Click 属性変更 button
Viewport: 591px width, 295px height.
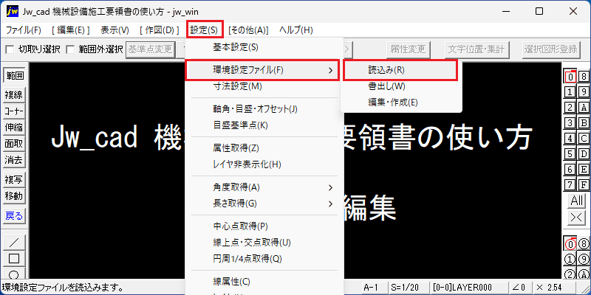pos(409,49)
